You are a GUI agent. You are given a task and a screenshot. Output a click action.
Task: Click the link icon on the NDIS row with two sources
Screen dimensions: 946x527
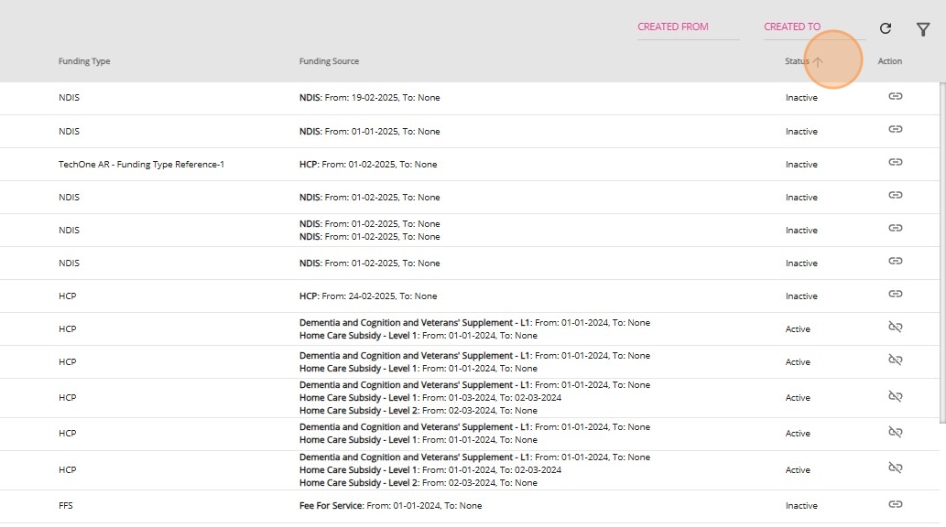point(896,228)
